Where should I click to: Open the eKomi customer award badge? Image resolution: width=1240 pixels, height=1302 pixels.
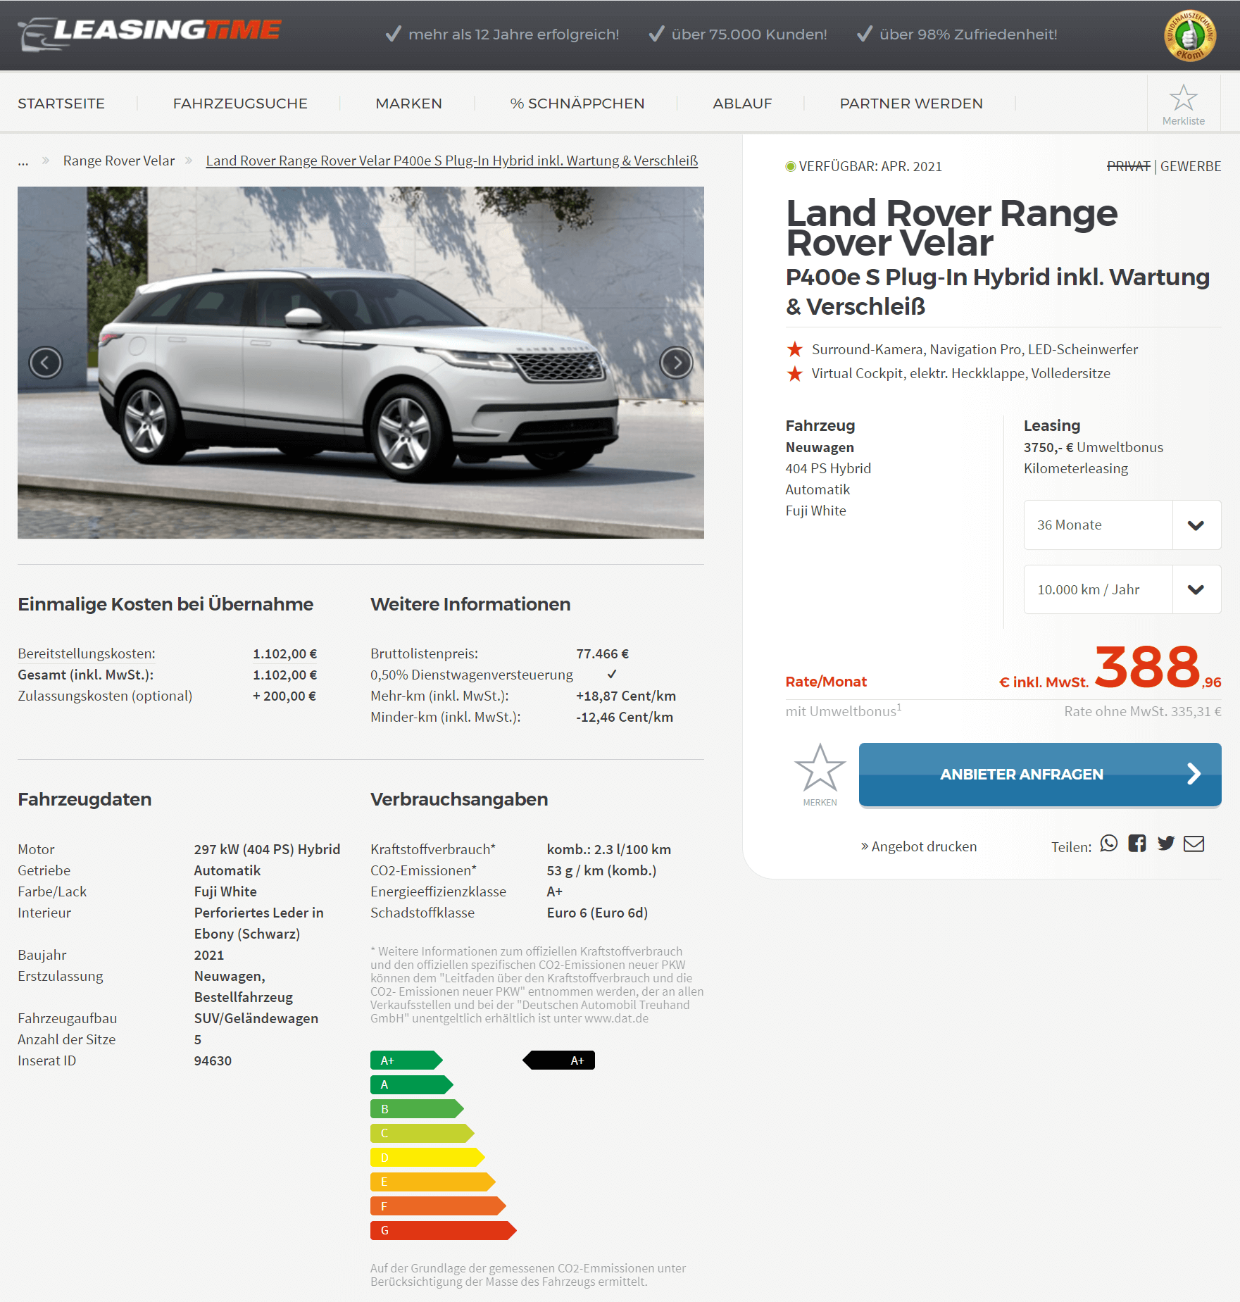(x=1190, y=36)
